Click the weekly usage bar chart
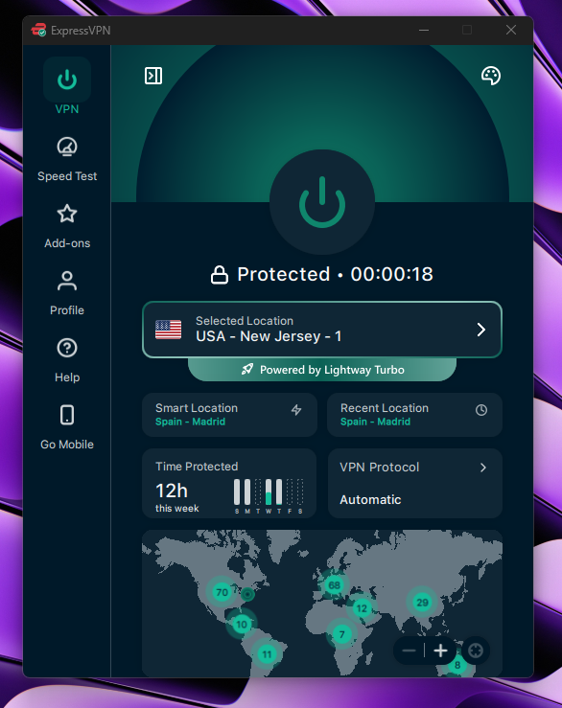This screenshot has width=562, height=708. click(x=269, y=495)
